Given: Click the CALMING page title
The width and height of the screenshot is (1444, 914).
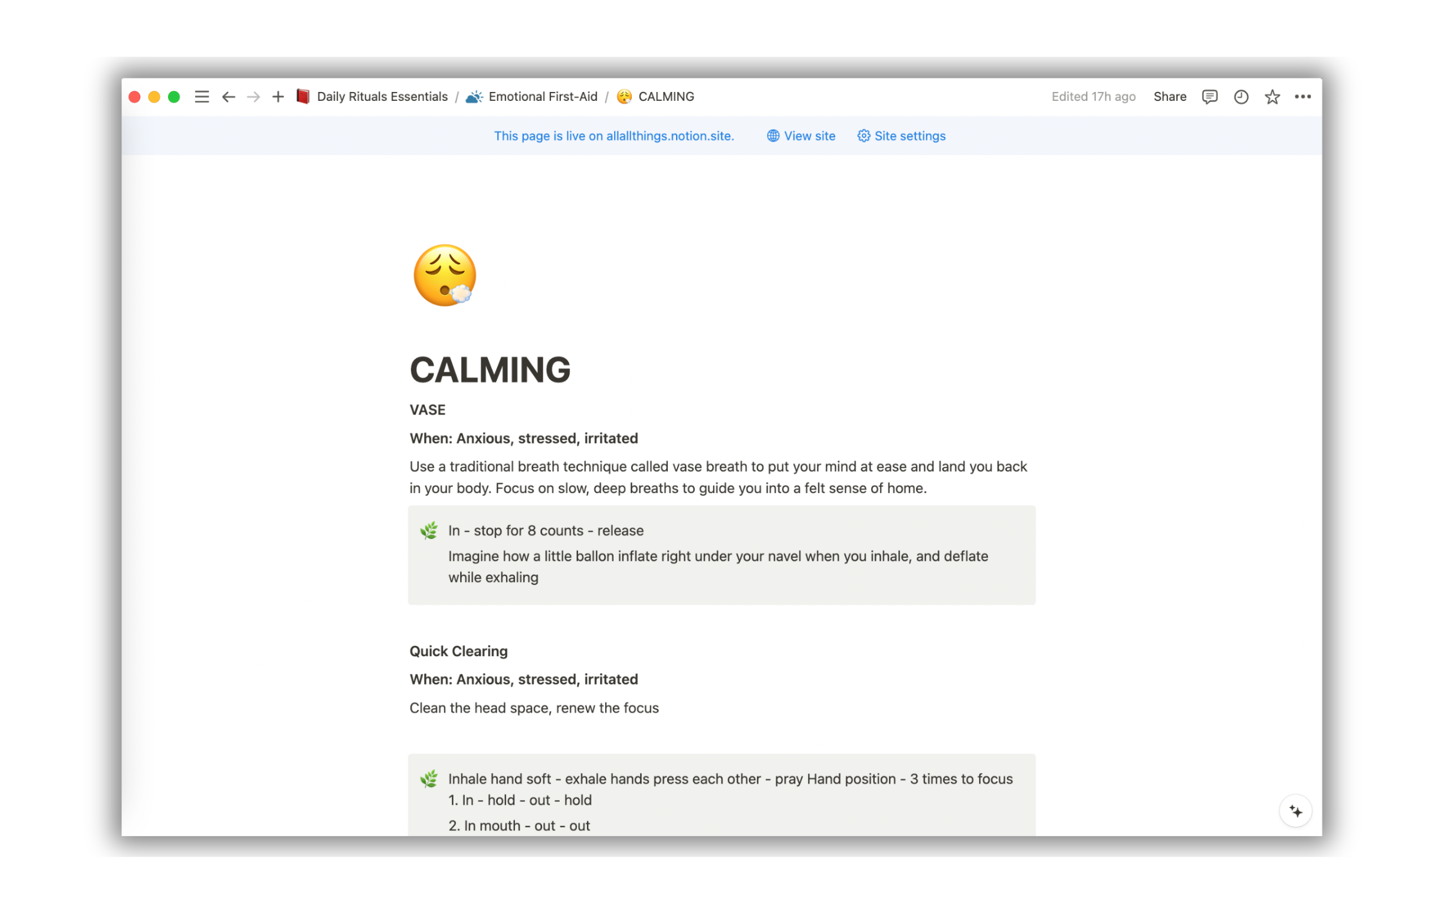Looking at the screenshot, I should 490,369.
